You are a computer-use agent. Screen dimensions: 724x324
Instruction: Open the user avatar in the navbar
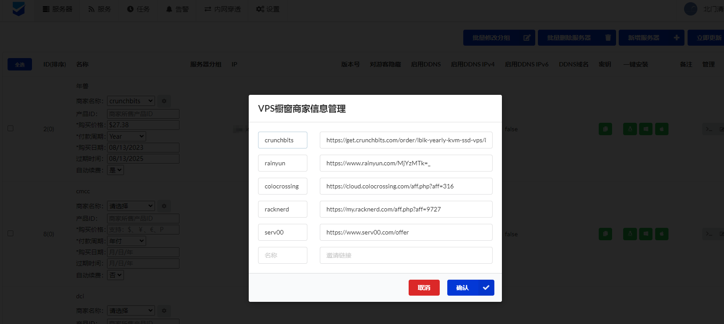coord(691,9)
